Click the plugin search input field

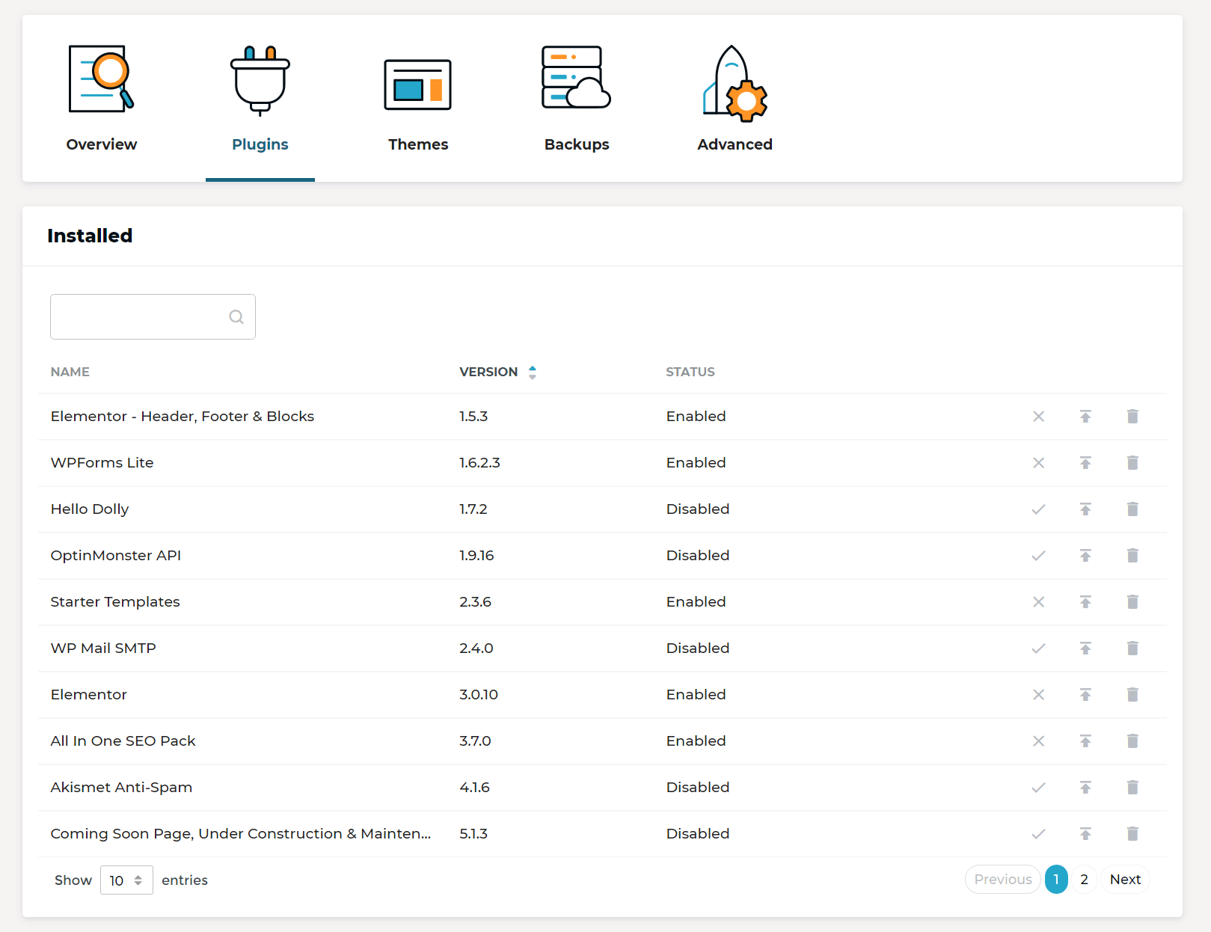[x=153, y=316]
